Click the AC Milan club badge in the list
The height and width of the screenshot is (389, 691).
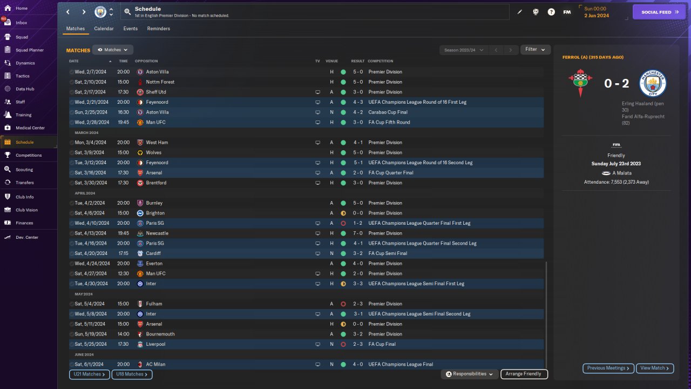140,365
